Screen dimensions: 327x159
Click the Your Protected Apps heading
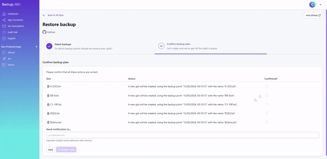click(11, 47)
